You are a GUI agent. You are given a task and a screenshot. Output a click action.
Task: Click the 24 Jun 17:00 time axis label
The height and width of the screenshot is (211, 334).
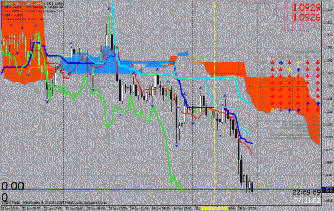click(182, 208)
